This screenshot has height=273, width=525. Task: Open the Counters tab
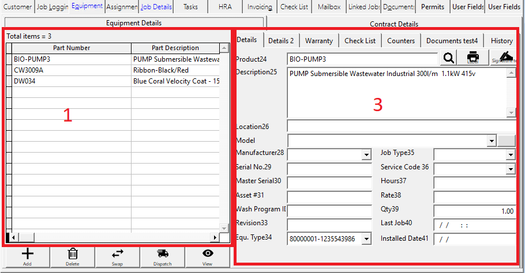pos(400,41)
